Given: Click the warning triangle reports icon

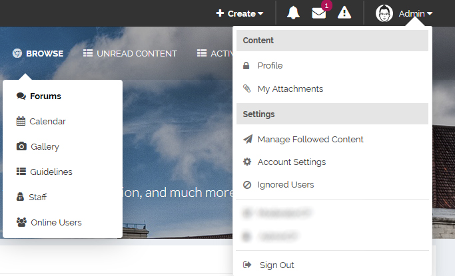Looking at the screenshot, I should point(344,13).
